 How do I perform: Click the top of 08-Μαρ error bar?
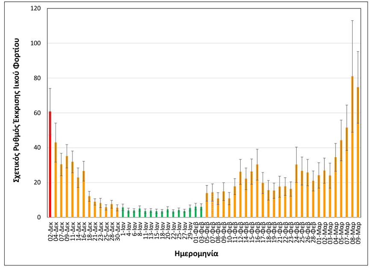[x=352, y=21]
